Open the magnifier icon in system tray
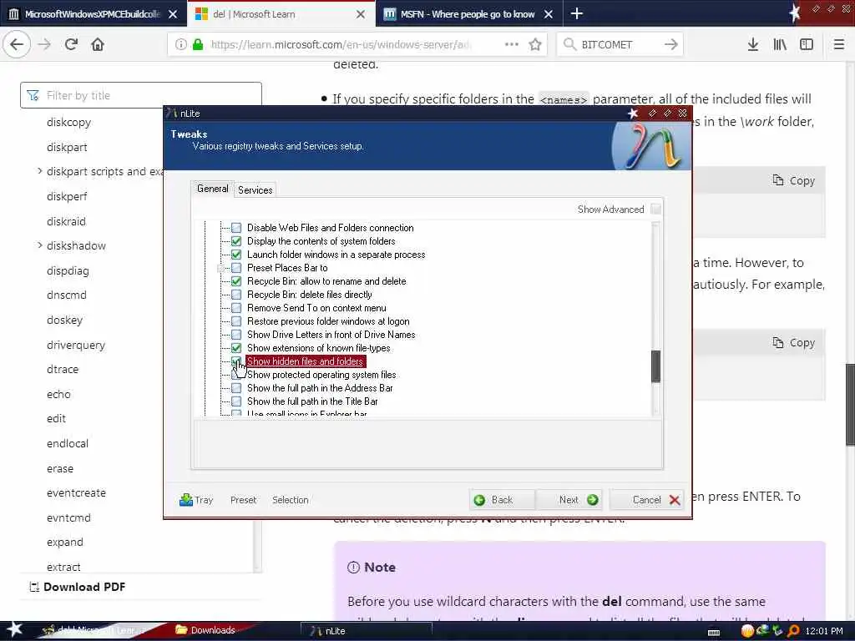This screenshot has width=855, height=641. pos(793,631)
